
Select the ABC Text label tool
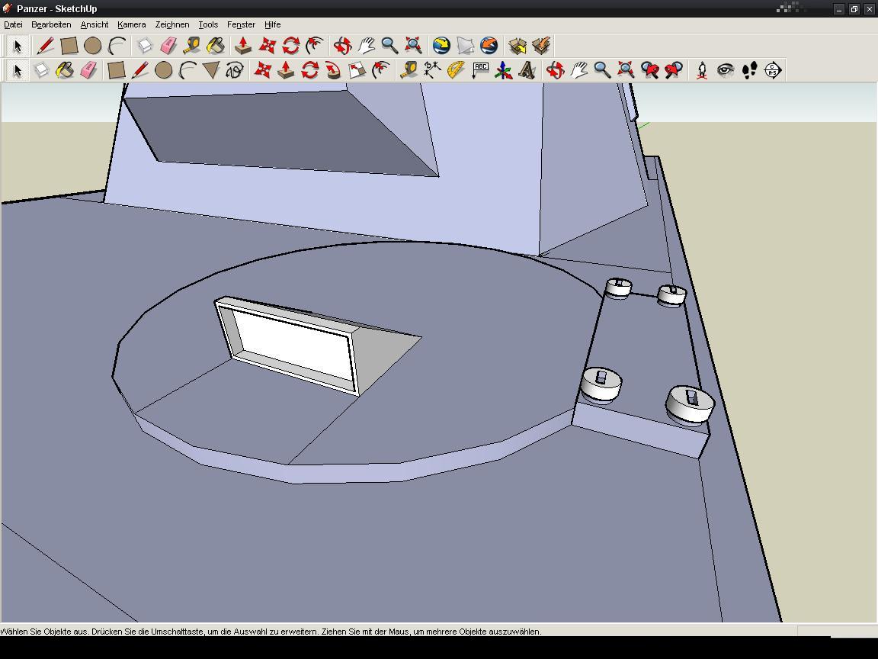click(480, 71)
